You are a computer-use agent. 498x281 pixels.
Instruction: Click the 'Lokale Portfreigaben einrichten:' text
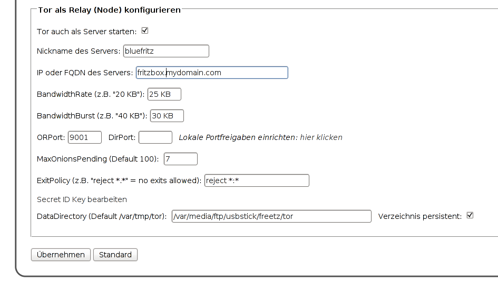point(238,137)
